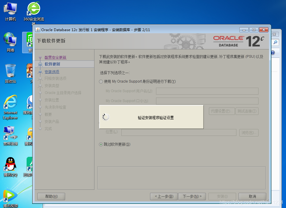Open the 回收站 recycle bin
This screenshot has width=286, height=208.
(10, 73)
